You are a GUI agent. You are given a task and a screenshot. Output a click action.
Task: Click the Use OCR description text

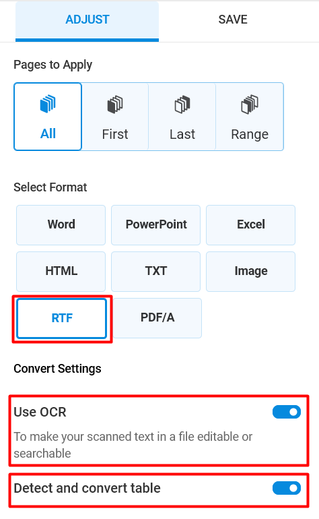tap(133, 445)
